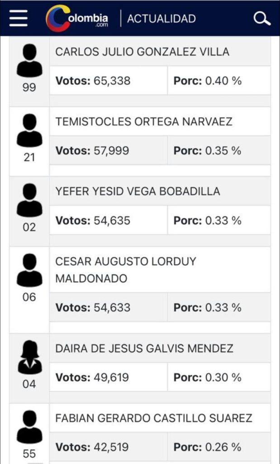The image size is (280, 464).
Task: Select Temistocles Ortega Narvaez candidate name
Action: coord(143,121)
